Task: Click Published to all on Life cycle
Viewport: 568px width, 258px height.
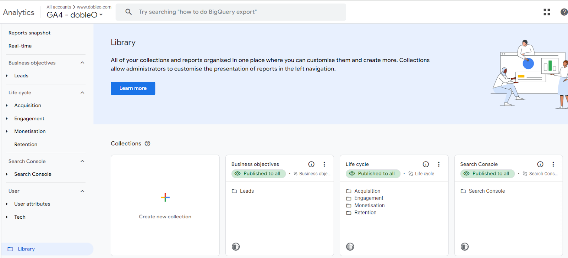Action: (x=373, y=174)
